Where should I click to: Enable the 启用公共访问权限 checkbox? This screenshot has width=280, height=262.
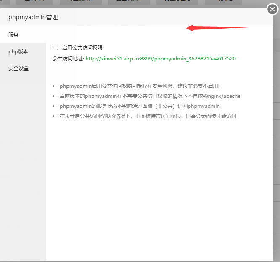click(55, 47)
